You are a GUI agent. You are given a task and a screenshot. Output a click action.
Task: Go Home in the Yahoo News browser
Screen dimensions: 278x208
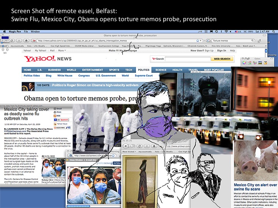(26, 41)
